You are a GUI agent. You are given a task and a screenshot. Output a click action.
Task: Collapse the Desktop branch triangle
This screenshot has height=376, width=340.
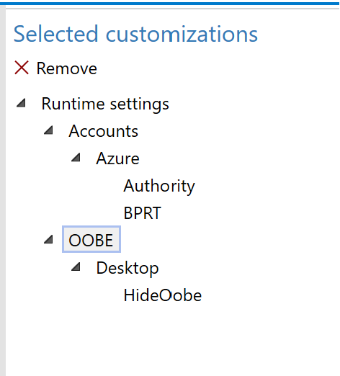(x=76, y=267)
